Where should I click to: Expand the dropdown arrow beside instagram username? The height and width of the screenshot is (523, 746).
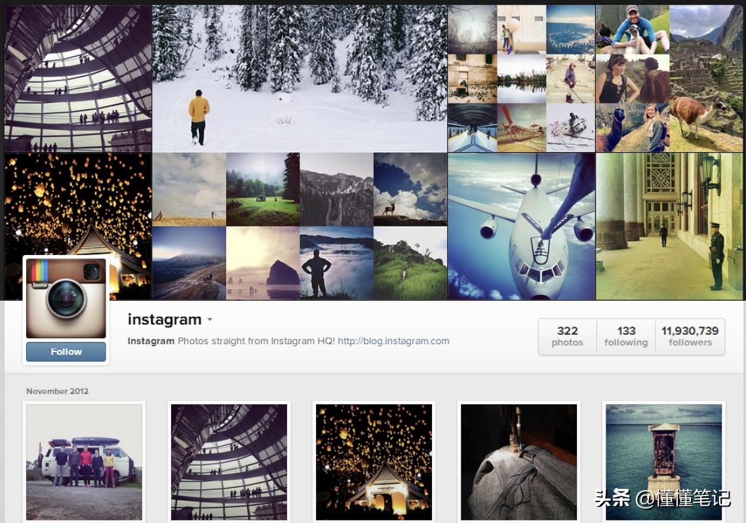[209, 320]
